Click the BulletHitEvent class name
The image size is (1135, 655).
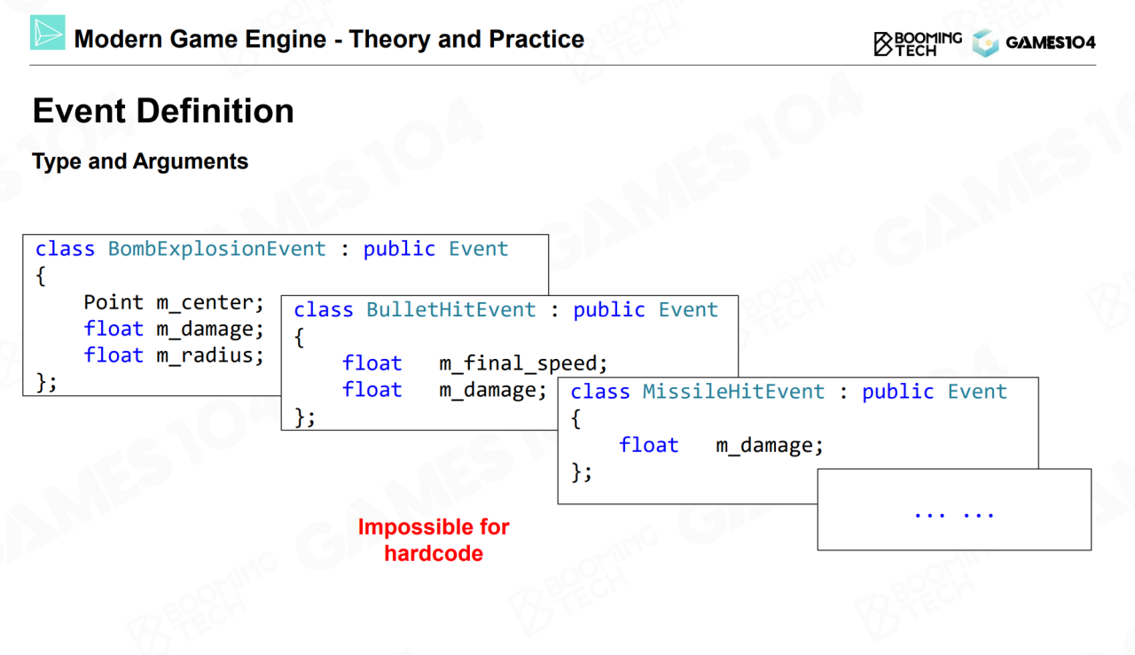[x=450, y=310]
